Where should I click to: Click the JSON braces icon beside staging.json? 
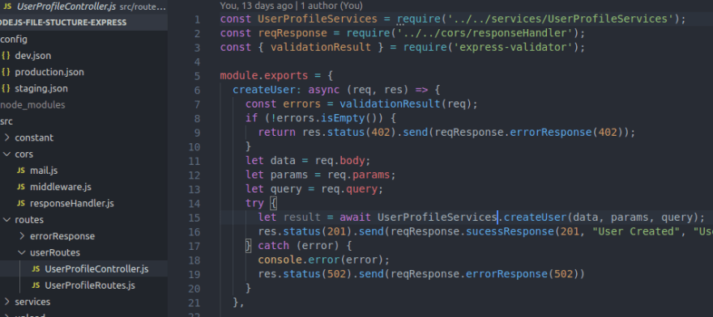pyautogui.click(x=6, y=89)
